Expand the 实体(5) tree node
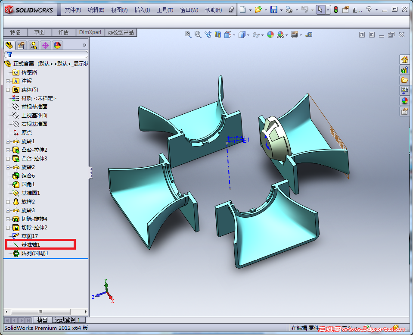 pyautogui.click(x=8, y=90)
